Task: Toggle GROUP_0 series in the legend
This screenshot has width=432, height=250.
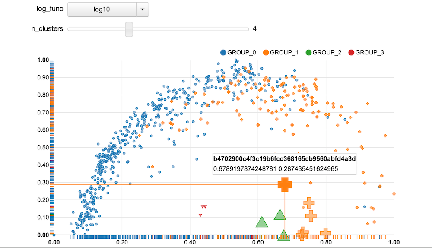Action: tap(238, 52)
